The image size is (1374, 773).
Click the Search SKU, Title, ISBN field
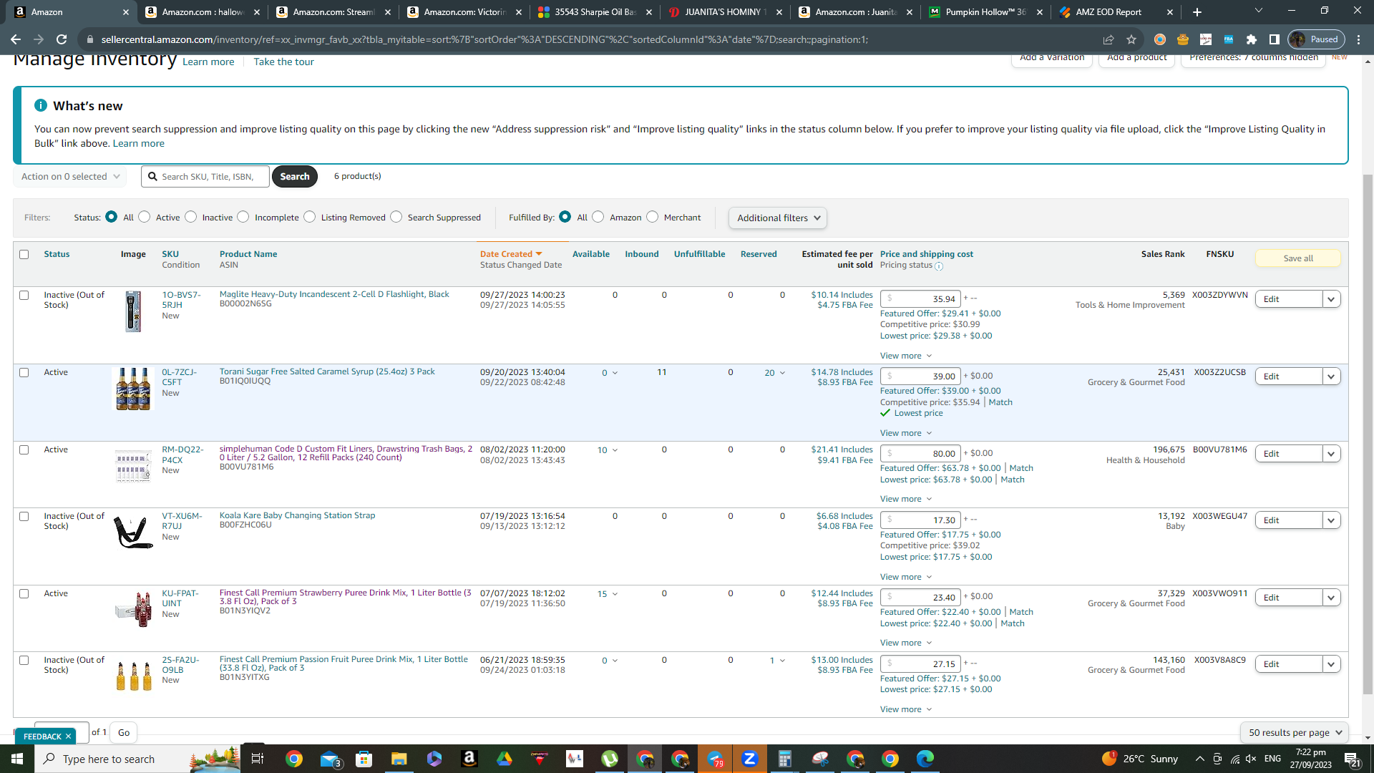click(205, 177)
